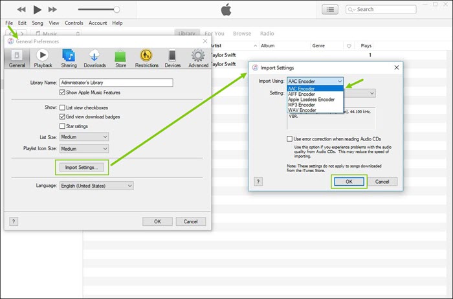The height and width of the screenshot is (299, 453).
Task: Select the first Taylor Swift row
Action: [x=328, y=55]
